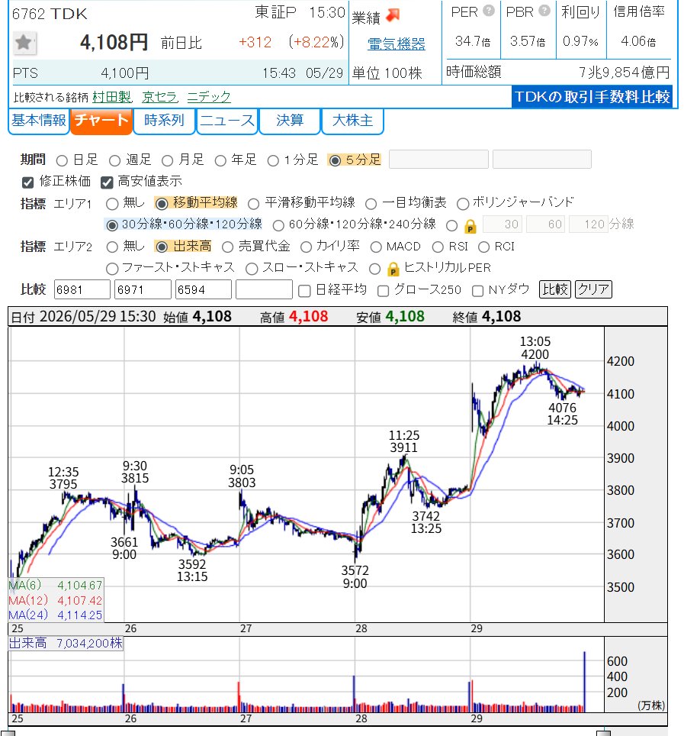Enable 日経平均 comparison checkbox
The image size is (684, 736).
(x=304, y=291)
